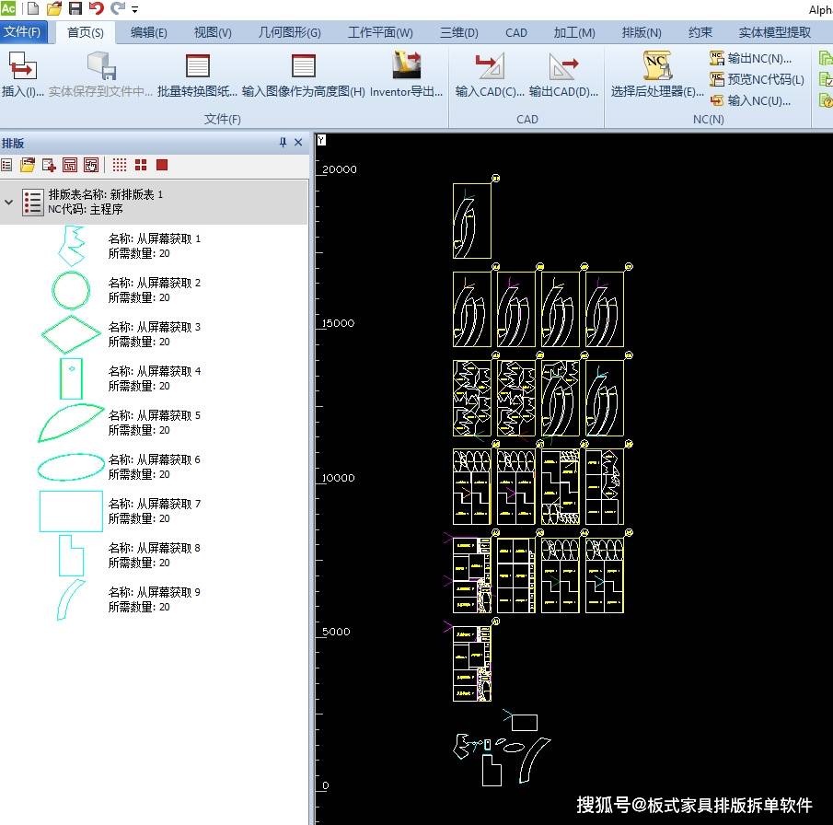Open nesting file with folder icon in 排版 panel

coord(28,165)
